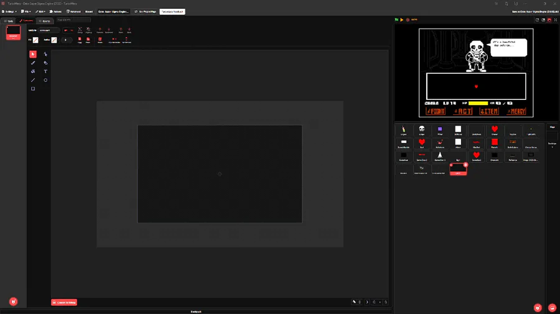Undo the last paint action

(x=66, y=30)
